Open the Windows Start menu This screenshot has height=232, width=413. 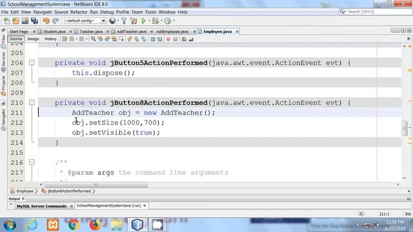(10, 225)
